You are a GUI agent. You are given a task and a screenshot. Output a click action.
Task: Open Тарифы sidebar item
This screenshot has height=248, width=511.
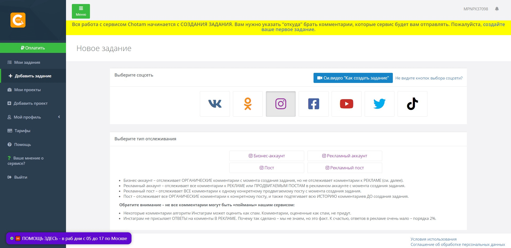click(x=33, y=131)
